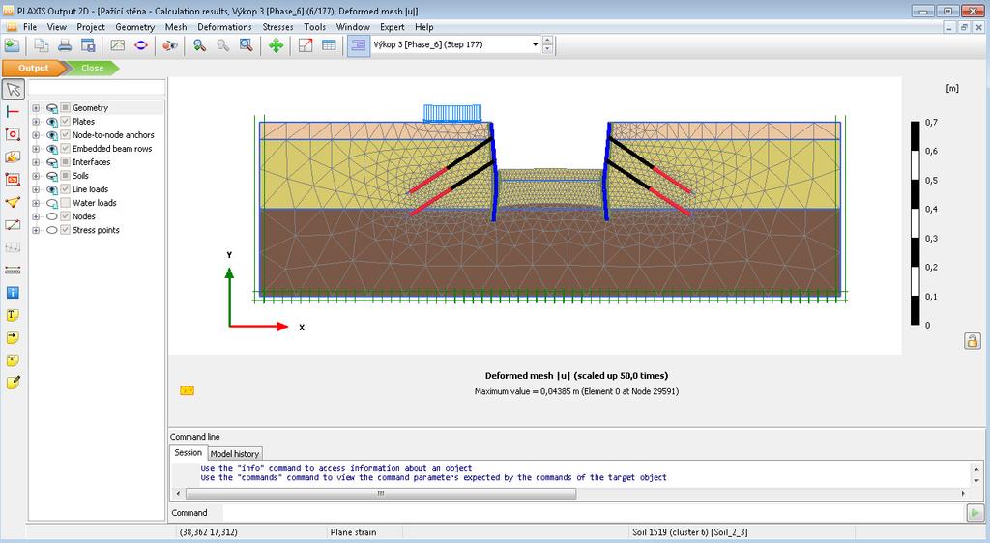Viewport: 990px width, 543px height.
Task: Click into the Command input field
Action: 594,513
